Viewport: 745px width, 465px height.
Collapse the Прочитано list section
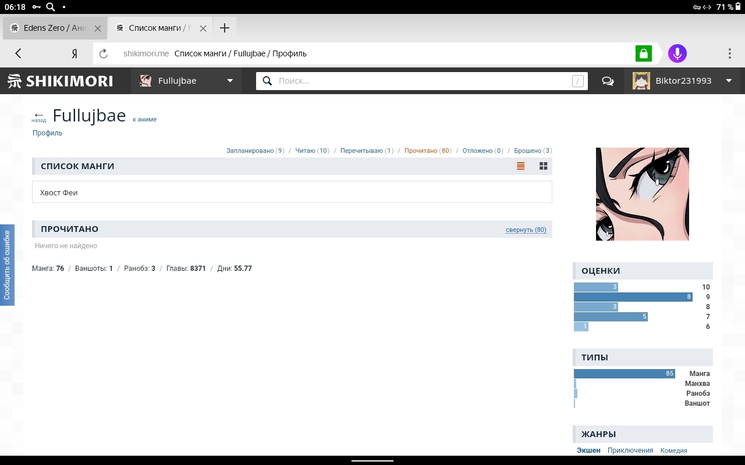(526, 230)
